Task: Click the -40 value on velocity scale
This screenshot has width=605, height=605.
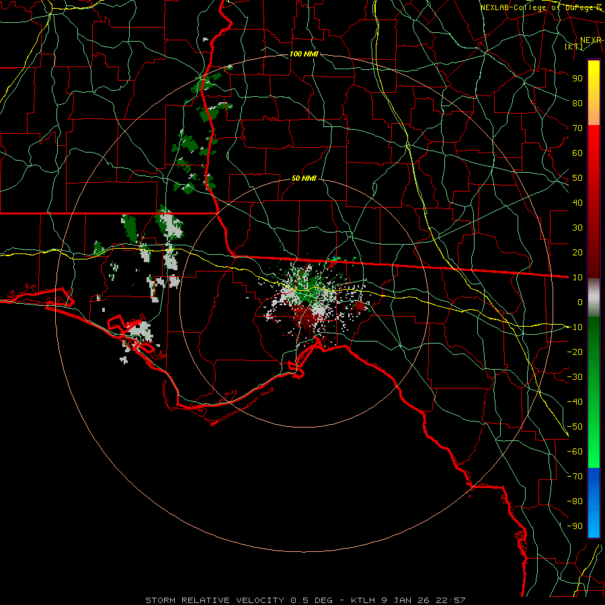Action: (x=575, y=402)
